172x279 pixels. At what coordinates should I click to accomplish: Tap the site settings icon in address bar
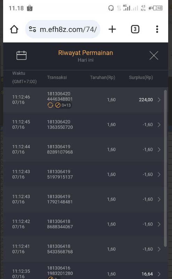coord(33,29)
